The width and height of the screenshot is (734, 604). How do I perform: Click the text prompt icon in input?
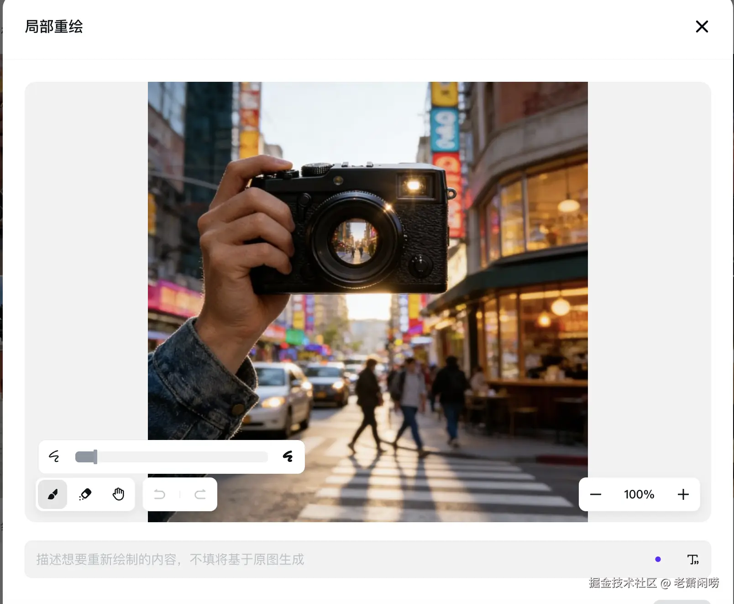[693, 559]
